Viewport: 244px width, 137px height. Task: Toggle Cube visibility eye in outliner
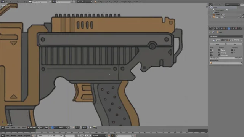coord(238,17)
